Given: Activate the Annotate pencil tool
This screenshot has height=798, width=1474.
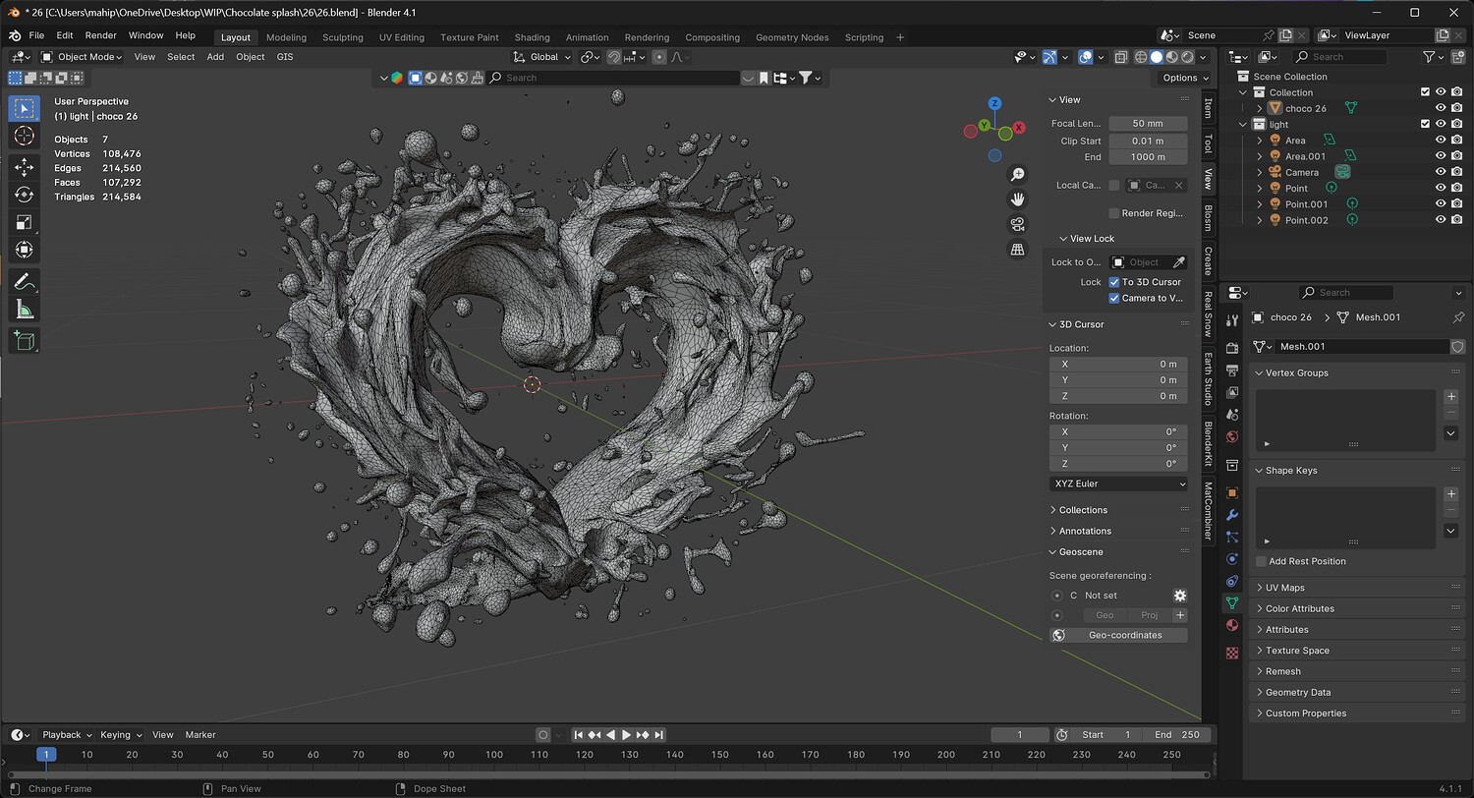Looking at the screenshot, I should [x=25, y=282].
